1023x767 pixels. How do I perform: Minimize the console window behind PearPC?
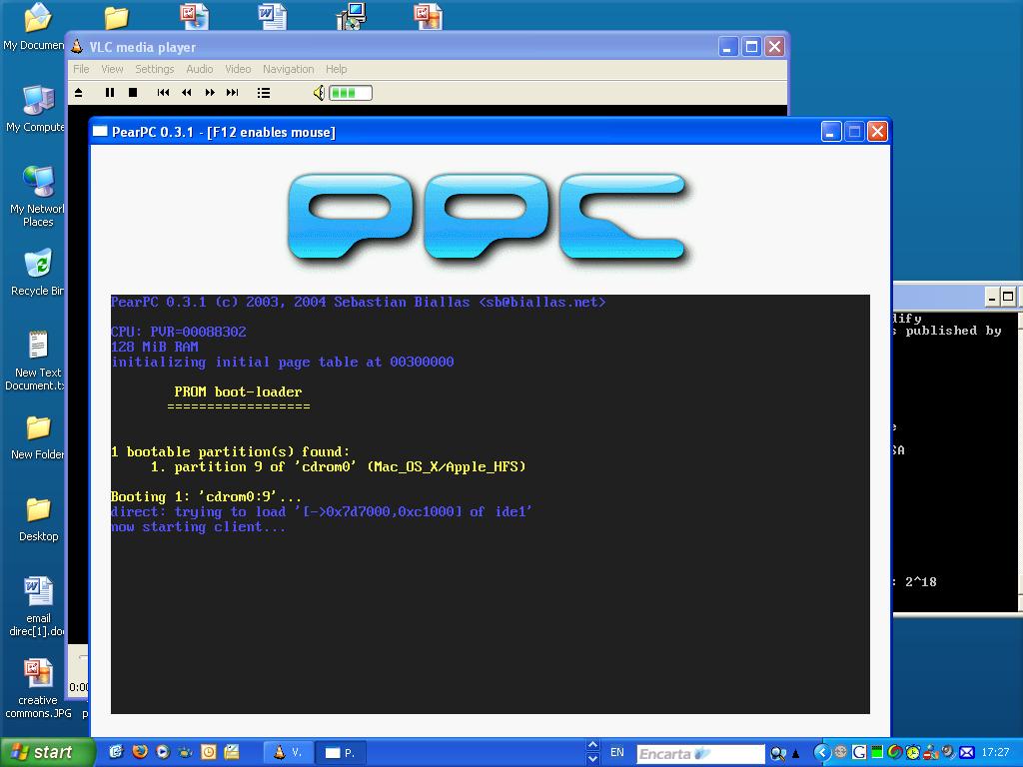pos(992,297)
